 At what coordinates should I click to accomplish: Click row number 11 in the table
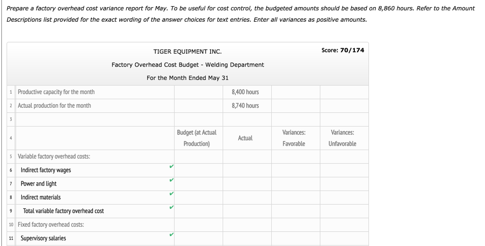click(11, 238)
